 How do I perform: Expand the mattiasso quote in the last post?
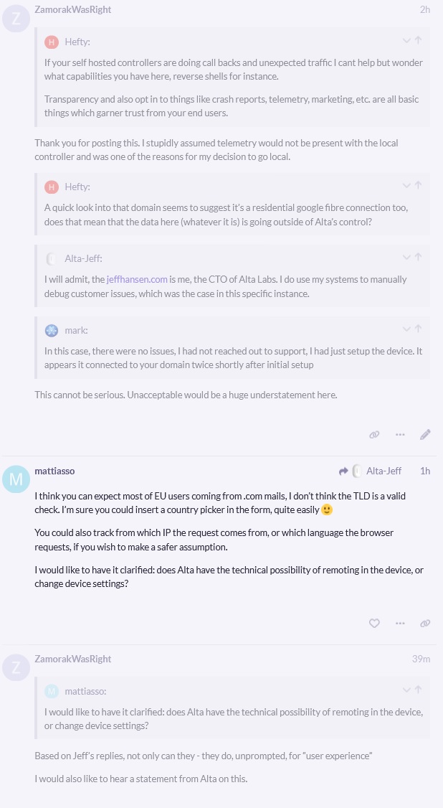point(406,690)
